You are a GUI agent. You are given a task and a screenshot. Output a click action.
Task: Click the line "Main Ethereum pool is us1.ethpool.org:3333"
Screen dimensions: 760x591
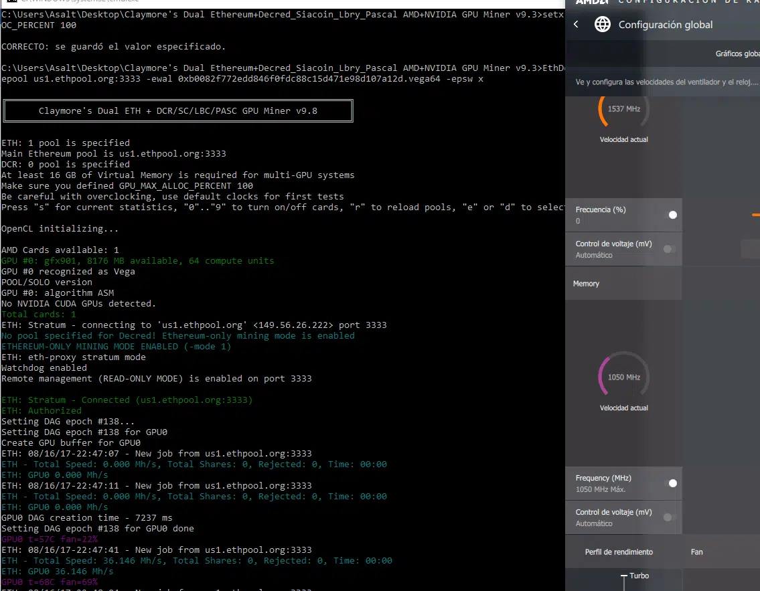[113, 153]
